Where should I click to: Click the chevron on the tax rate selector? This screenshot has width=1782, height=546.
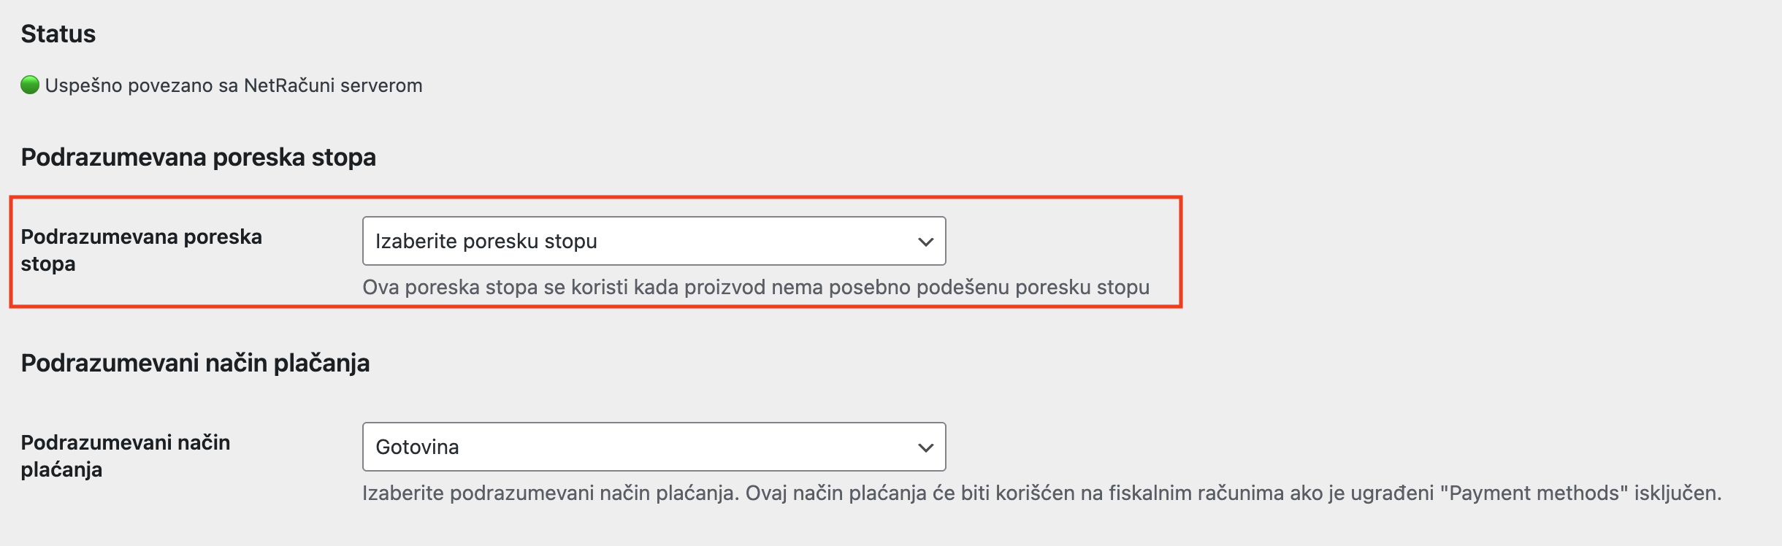tap(926, 241)
